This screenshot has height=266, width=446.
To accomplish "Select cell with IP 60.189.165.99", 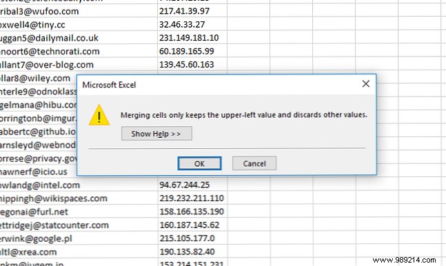I will [x=192, y=51].
